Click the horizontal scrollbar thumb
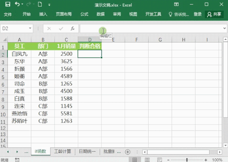The height and width of the screenshot is (162, 228). (x=178, y=152)
